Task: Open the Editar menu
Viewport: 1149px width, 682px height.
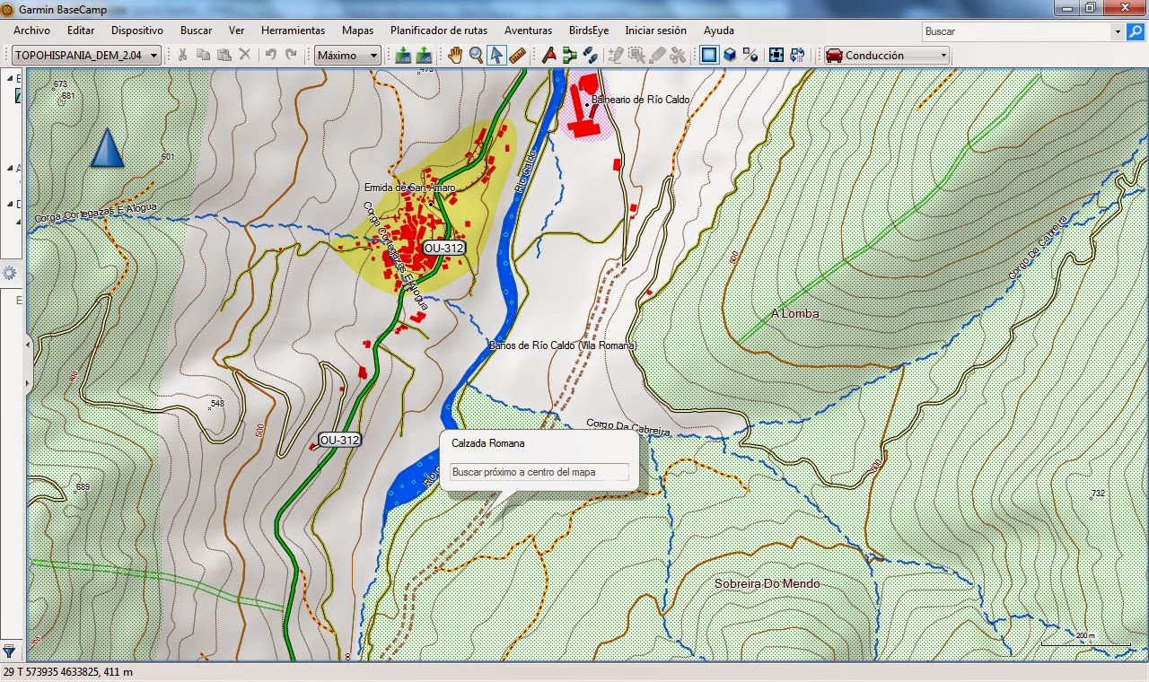Action: coord(81,31)
